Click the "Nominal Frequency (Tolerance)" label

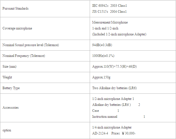click(x=23, y=56)
